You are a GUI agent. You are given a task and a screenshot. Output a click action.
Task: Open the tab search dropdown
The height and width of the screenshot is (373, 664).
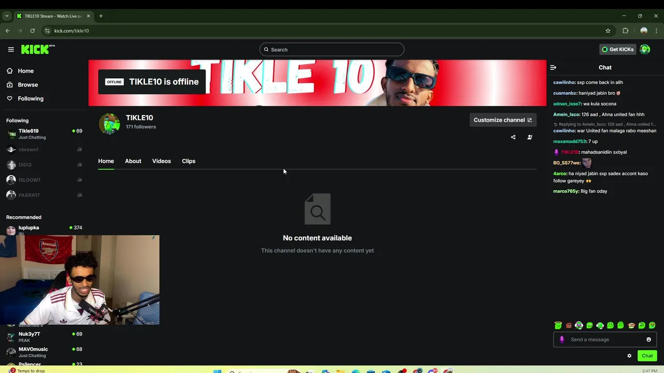(x=7, y=16)
